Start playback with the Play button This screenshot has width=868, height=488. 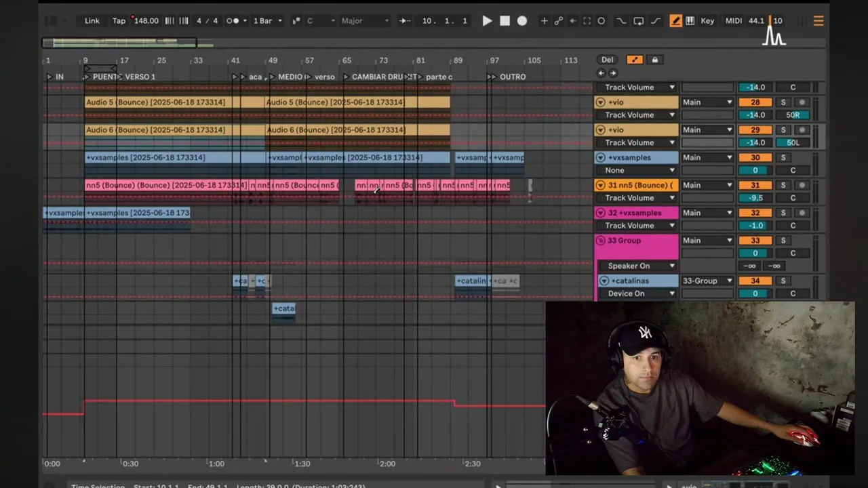pos(487,21)
